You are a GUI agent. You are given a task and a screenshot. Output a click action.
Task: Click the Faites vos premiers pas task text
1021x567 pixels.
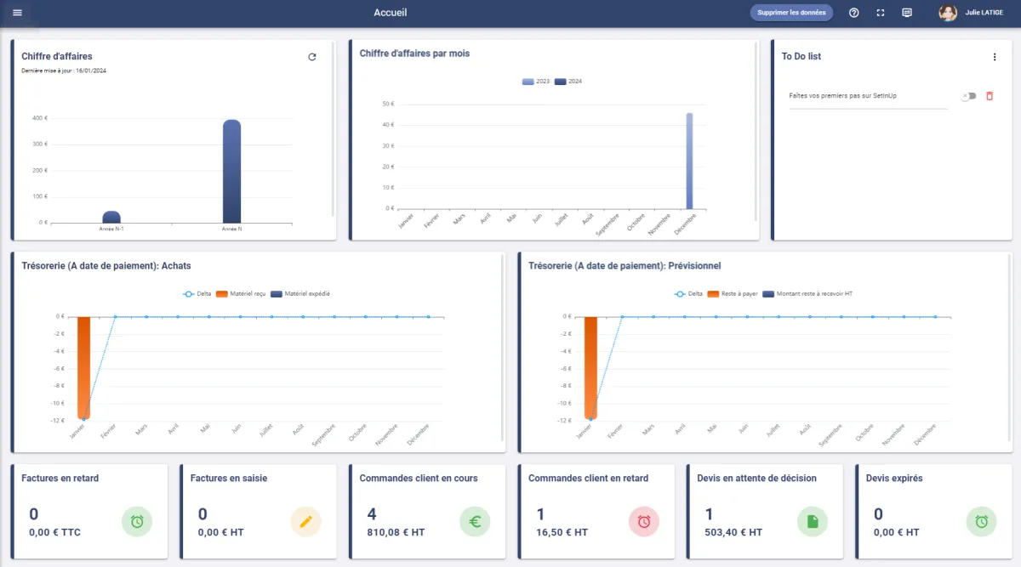tap(843, 96)
